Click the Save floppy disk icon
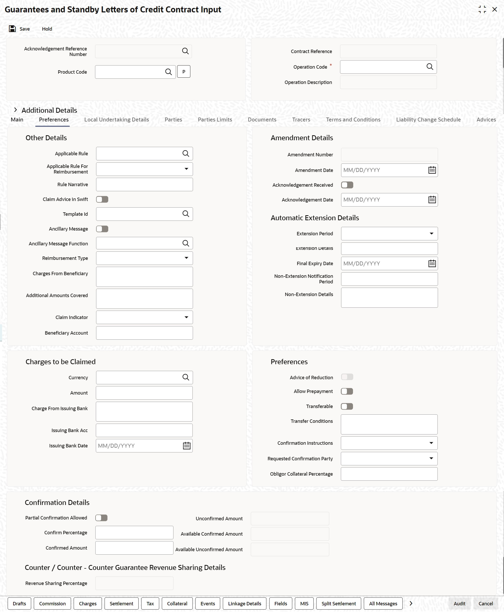504x613 pixels. point(12,29)
